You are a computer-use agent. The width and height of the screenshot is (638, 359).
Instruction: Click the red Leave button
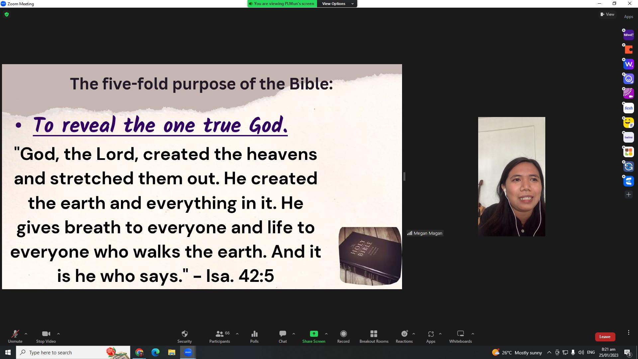point(605,337)
